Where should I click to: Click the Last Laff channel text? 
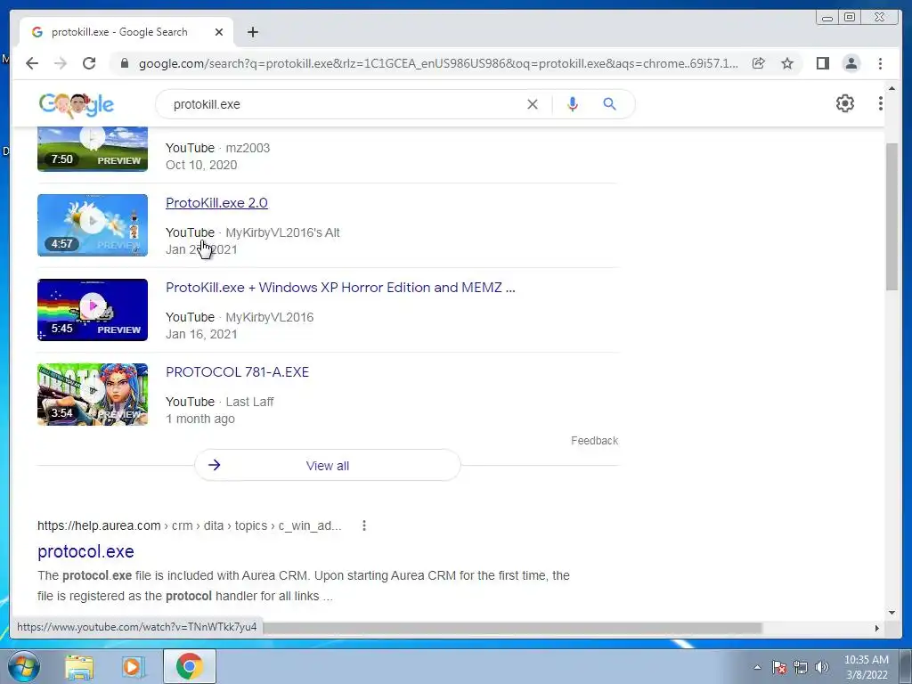[x=249, y=402]
